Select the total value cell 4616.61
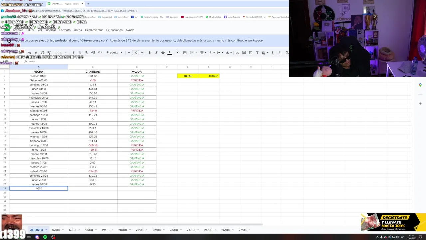 point(209,76)
